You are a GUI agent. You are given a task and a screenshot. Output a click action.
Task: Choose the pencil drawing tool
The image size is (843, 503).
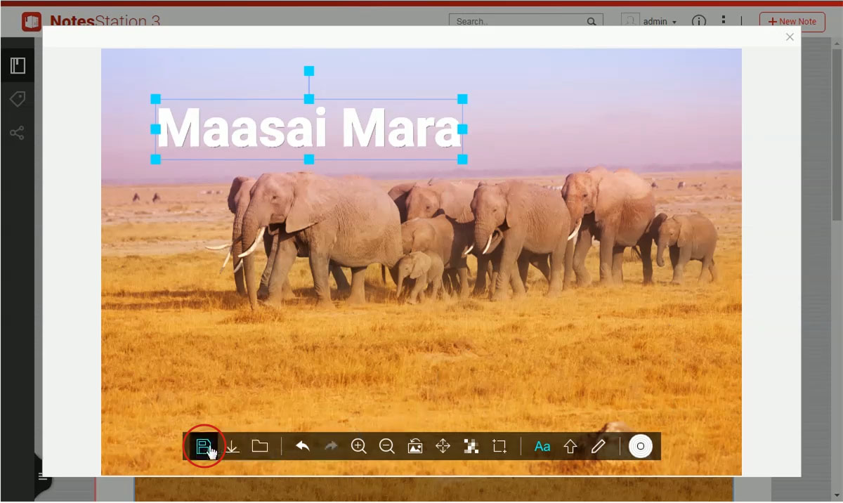point(598,446)
